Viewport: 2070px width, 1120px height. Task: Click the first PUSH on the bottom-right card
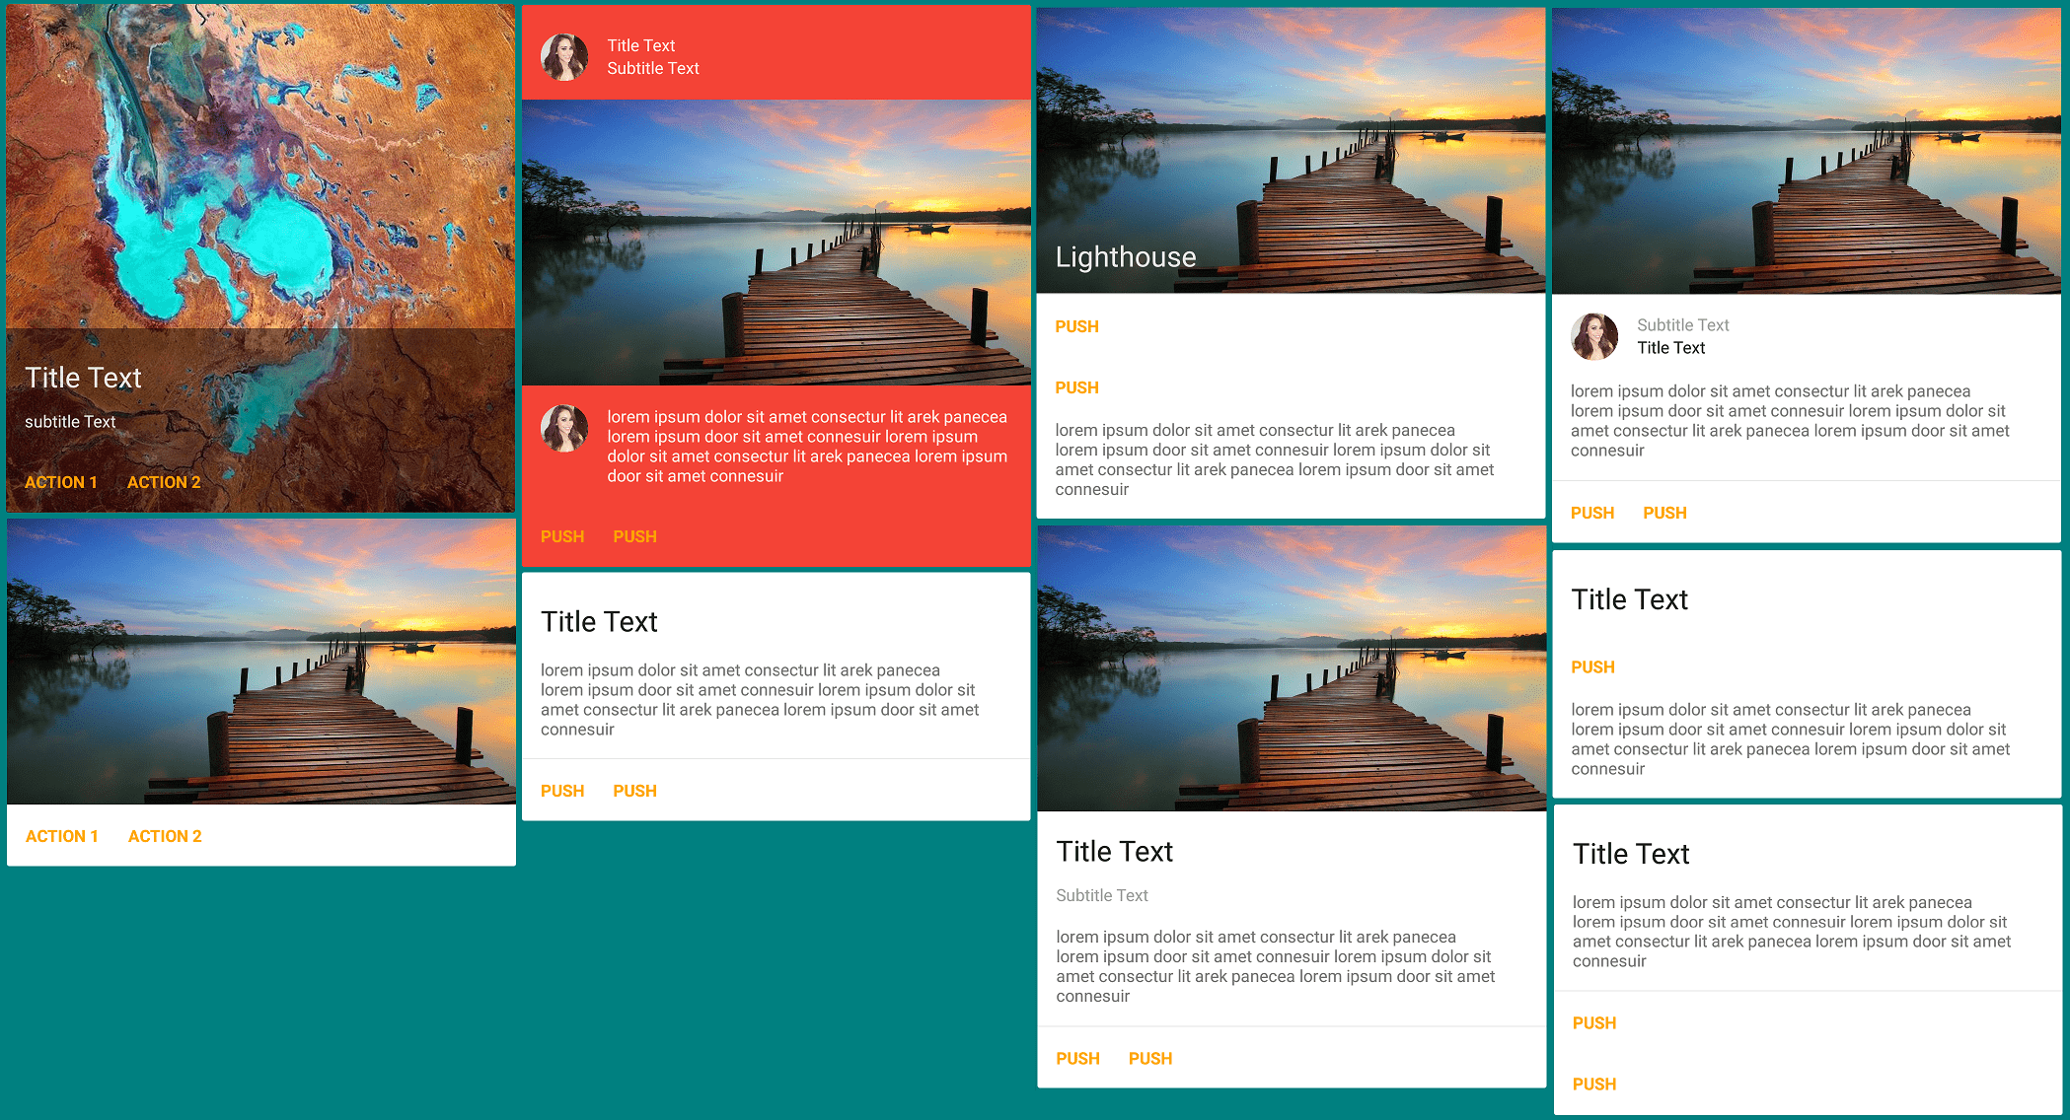click(1594, 1023)
